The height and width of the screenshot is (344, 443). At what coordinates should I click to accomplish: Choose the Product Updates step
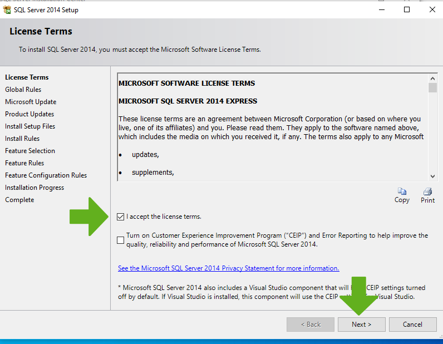click(x=29, y=114)
